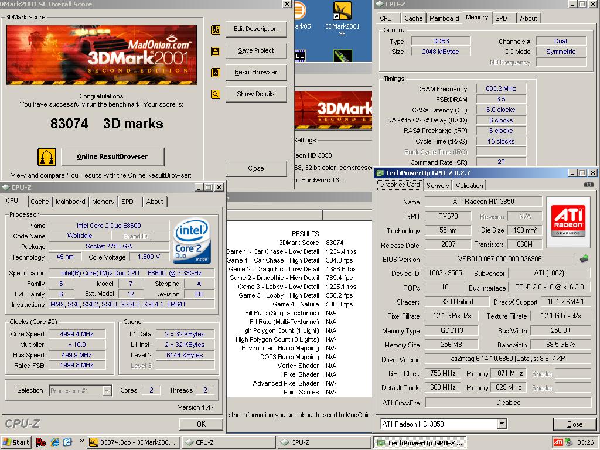600x450 pixels.
Task: Click the GPU Clock 756 MHz field
Action: (442, 373)
